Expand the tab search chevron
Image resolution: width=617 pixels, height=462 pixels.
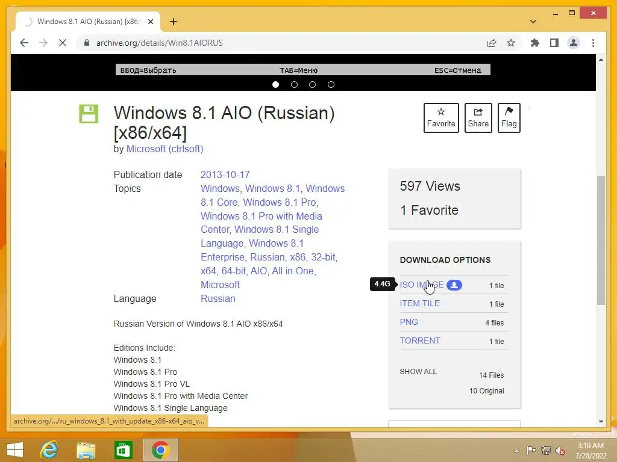tap(533, 22)
